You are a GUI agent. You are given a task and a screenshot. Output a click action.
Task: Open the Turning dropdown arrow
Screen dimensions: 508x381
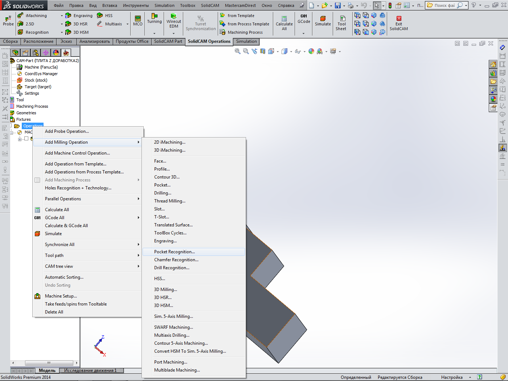click(x=155, y=33)
